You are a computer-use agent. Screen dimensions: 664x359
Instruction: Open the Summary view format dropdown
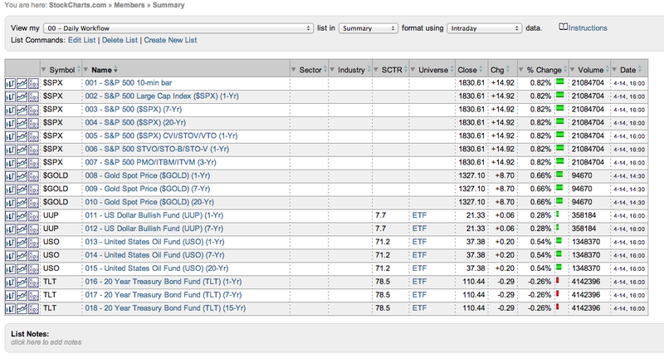[369, 28]
